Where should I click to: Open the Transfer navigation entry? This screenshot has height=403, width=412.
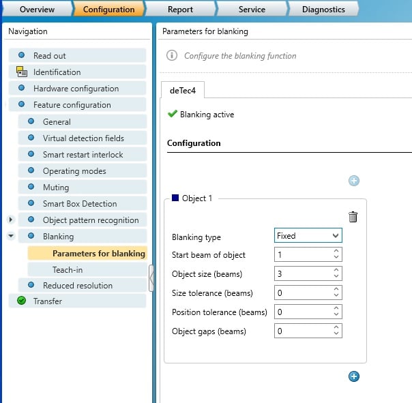(77, 301)
